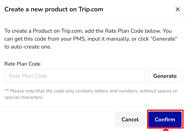Close the Create new product dialog

click(178, 9)
